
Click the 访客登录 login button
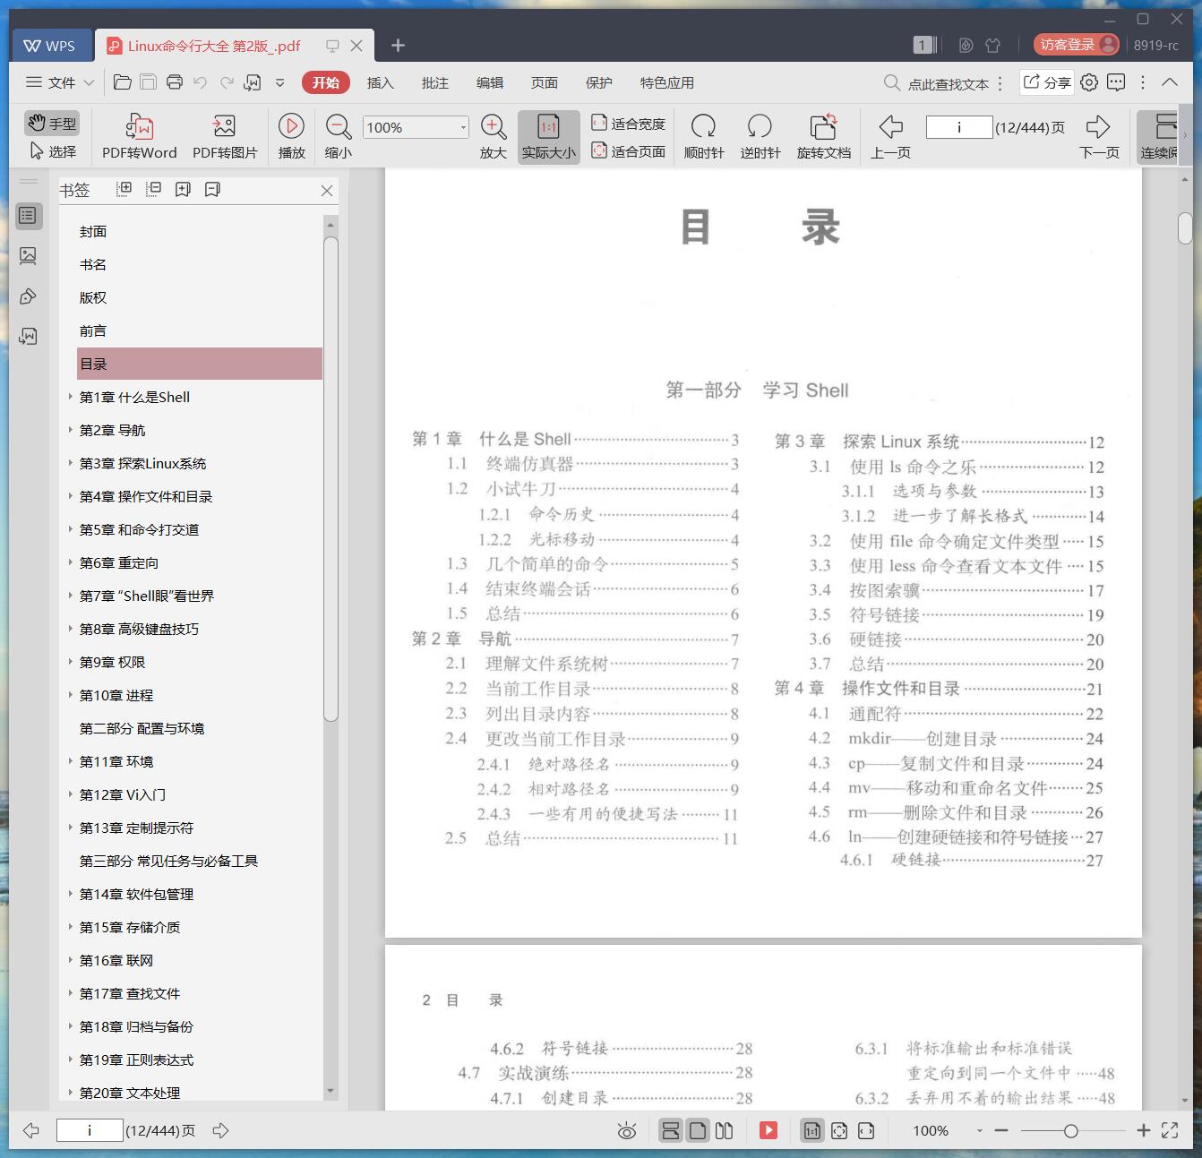(x=1076, y=45)
